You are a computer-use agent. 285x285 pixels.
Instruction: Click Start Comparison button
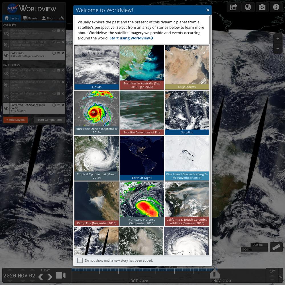pos(49,120)
